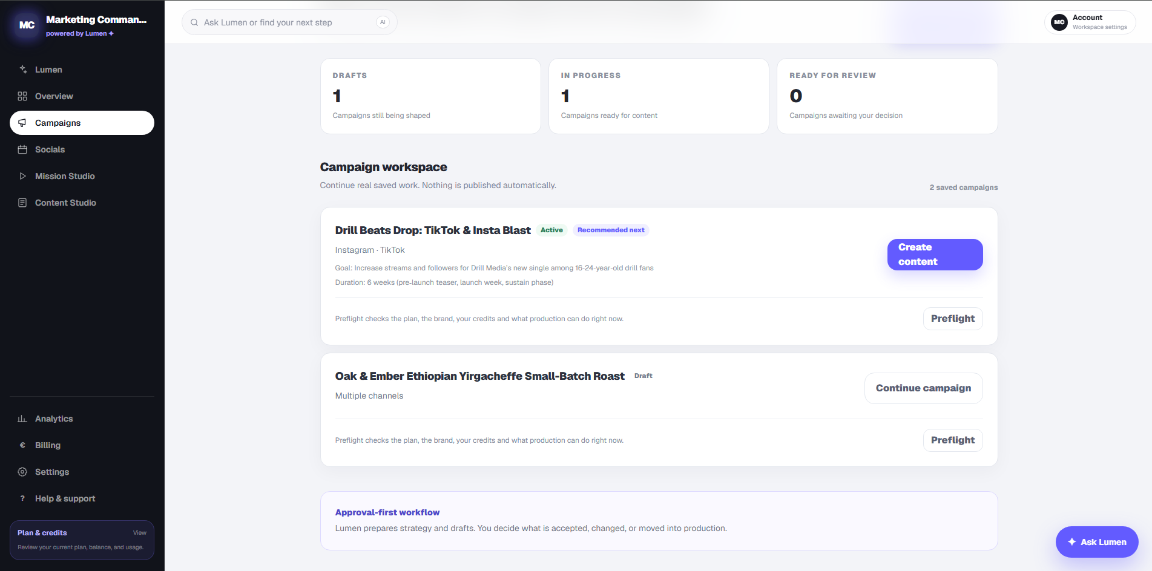
Task: Open the Lumen menu item
Action: click(x=82, y=70)
